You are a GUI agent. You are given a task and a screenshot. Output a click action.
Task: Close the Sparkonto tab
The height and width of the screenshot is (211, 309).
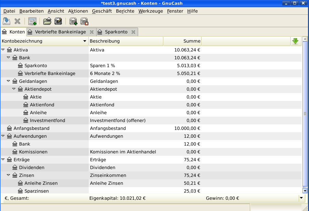(133, 32)
